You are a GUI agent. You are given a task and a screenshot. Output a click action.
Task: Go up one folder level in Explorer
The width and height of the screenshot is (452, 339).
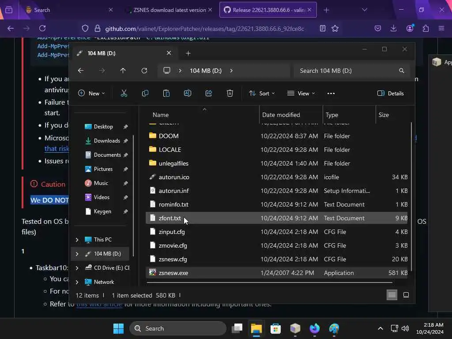coord(123,71)
